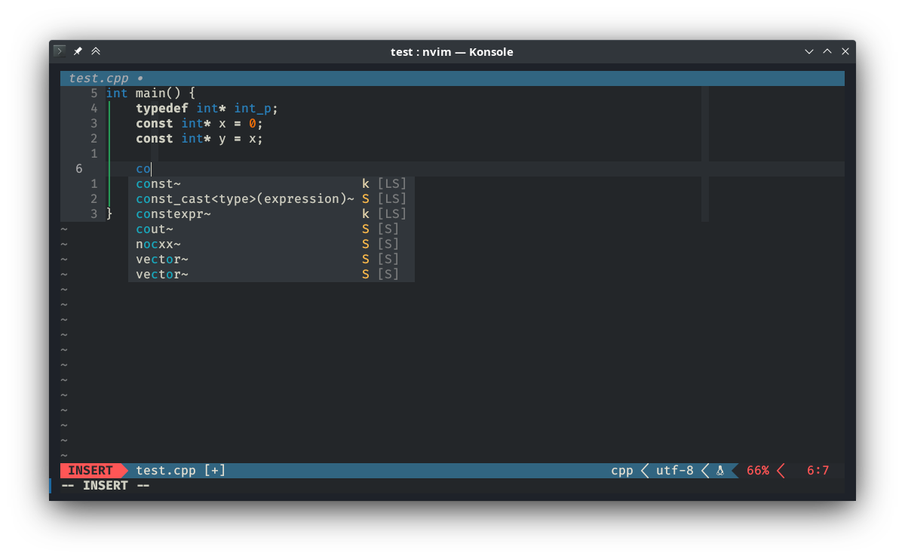
Task: Click the [S] source label of cout~
Action: coord(388,229)
